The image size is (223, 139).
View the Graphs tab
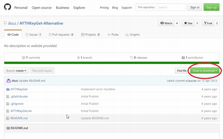(x=132, y=35)
